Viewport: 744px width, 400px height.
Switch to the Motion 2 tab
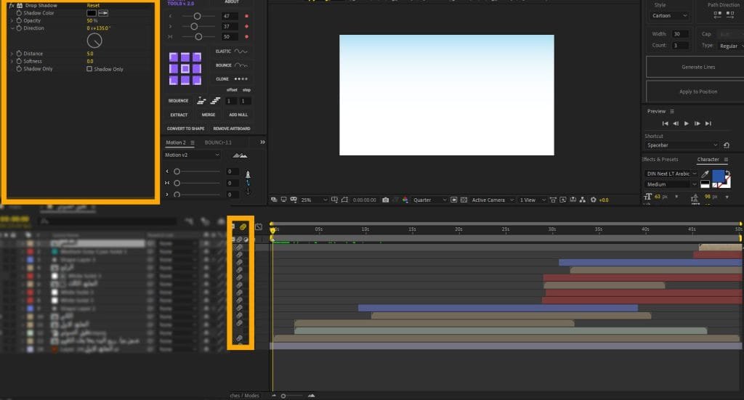(x=176, y=143)
